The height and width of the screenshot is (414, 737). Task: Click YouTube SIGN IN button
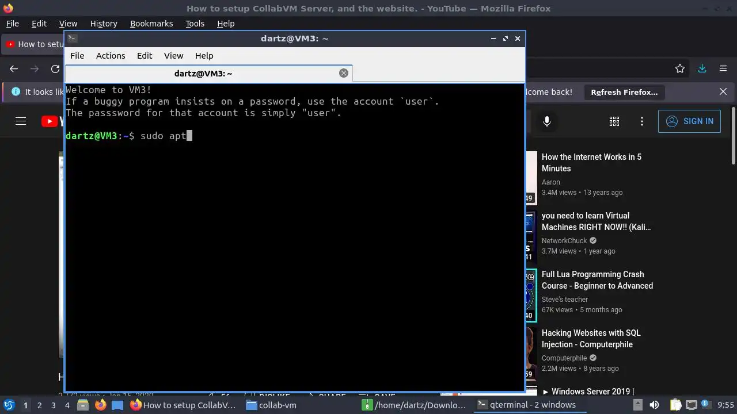[x=689, y=121]
